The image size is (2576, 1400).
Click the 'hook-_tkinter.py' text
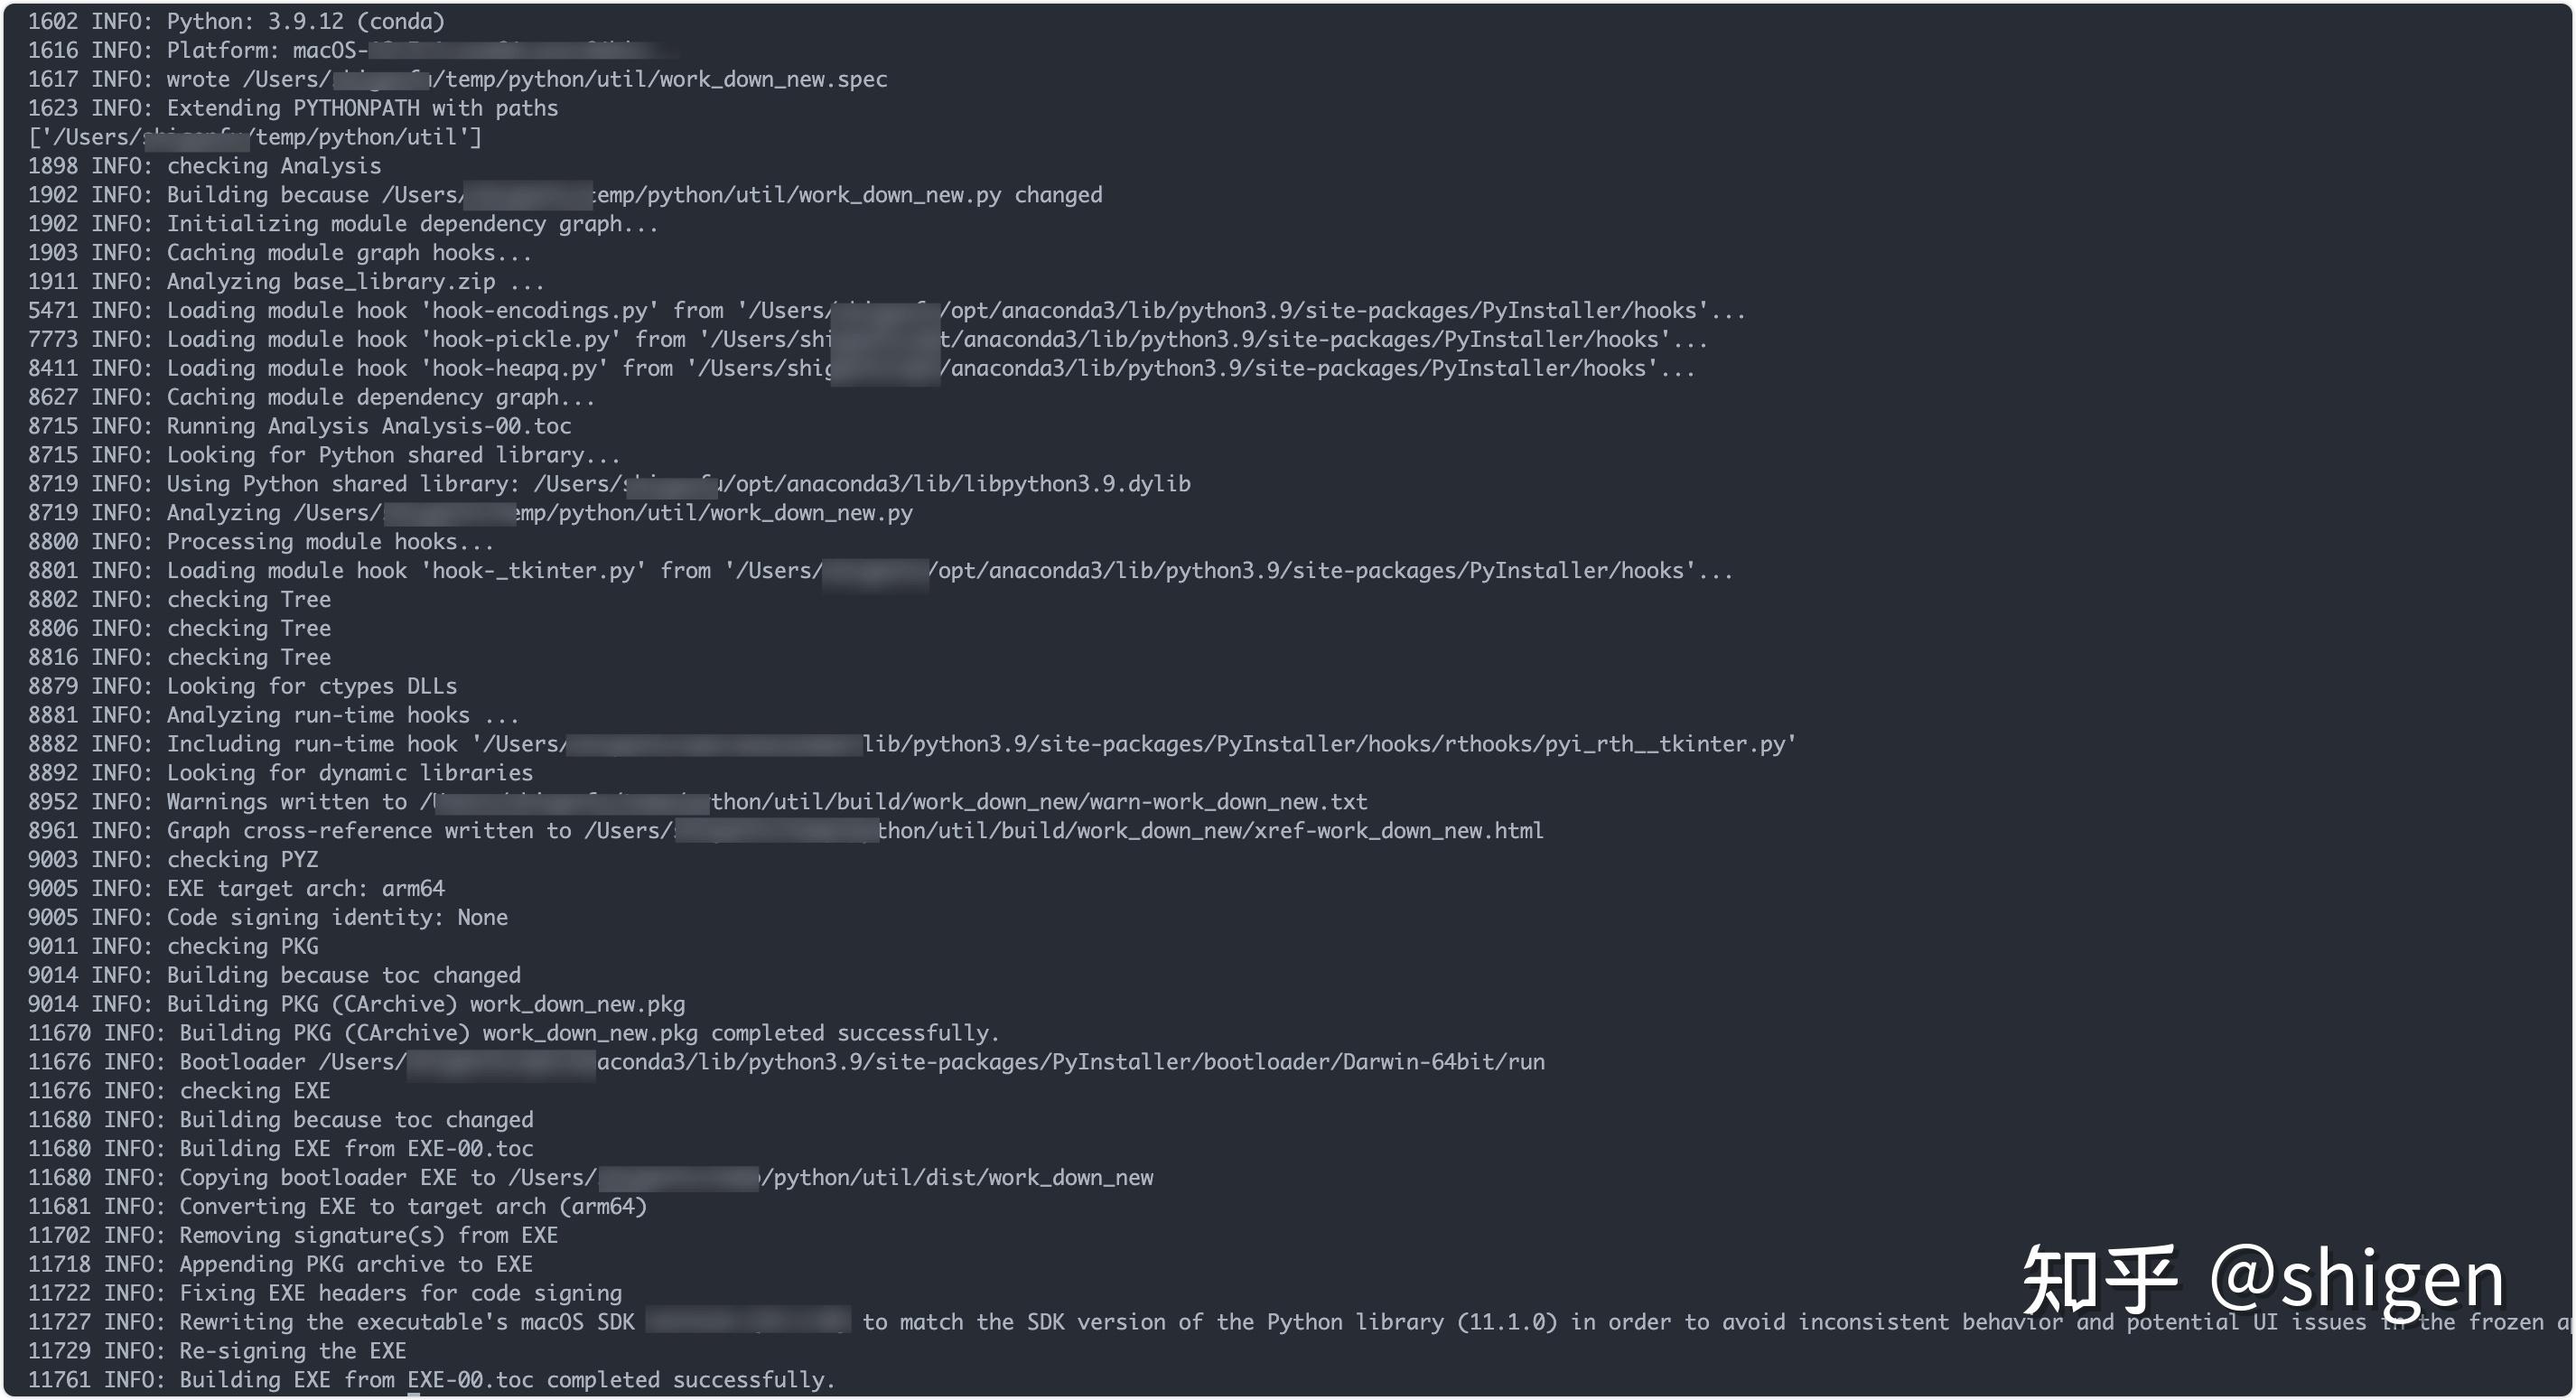(x=533, y=571)
